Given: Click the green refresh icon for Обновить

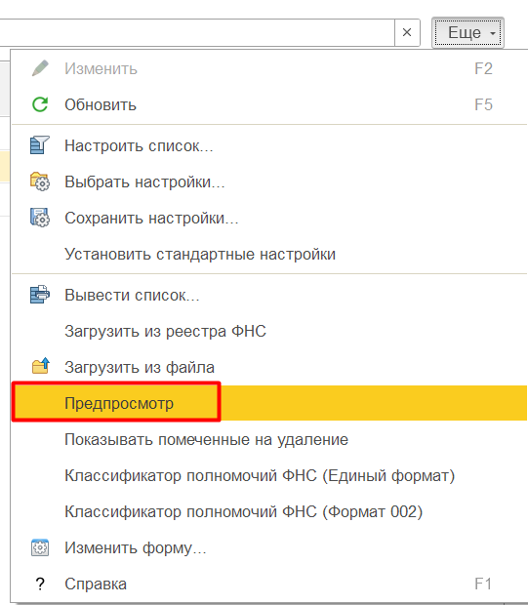Looking at the screenshot, I should pyautogui.click(x=40, y=104).
